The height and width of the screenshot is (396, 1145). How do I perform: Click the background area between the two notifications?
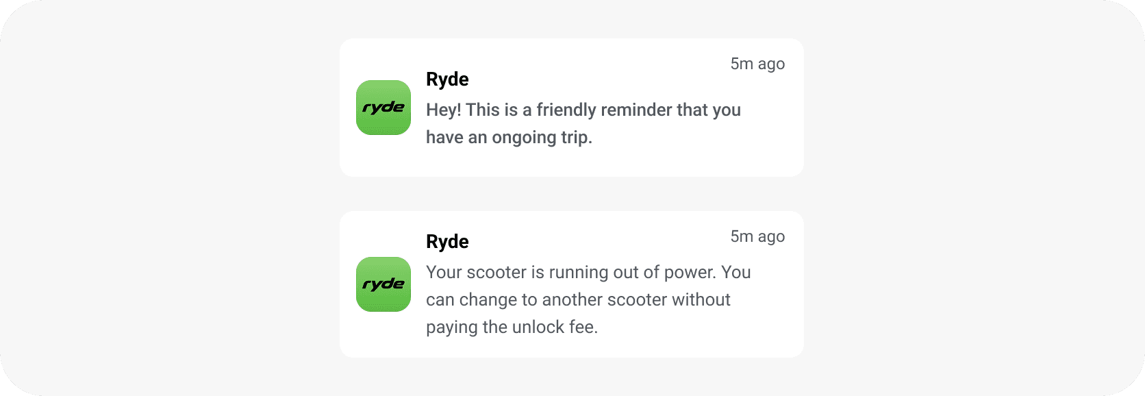point(572,194)
